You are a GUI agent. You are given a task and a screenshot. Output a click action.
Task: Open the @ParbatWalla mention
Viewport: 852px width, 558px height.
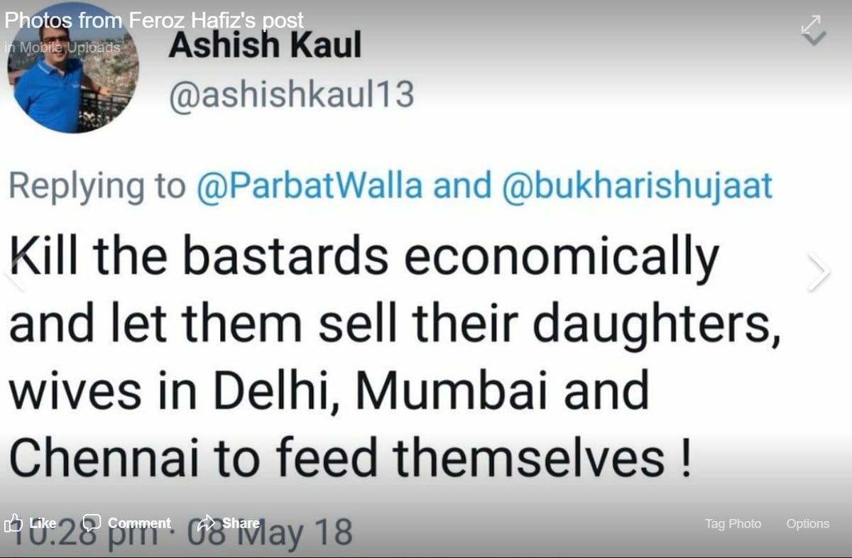click(309, 186)
